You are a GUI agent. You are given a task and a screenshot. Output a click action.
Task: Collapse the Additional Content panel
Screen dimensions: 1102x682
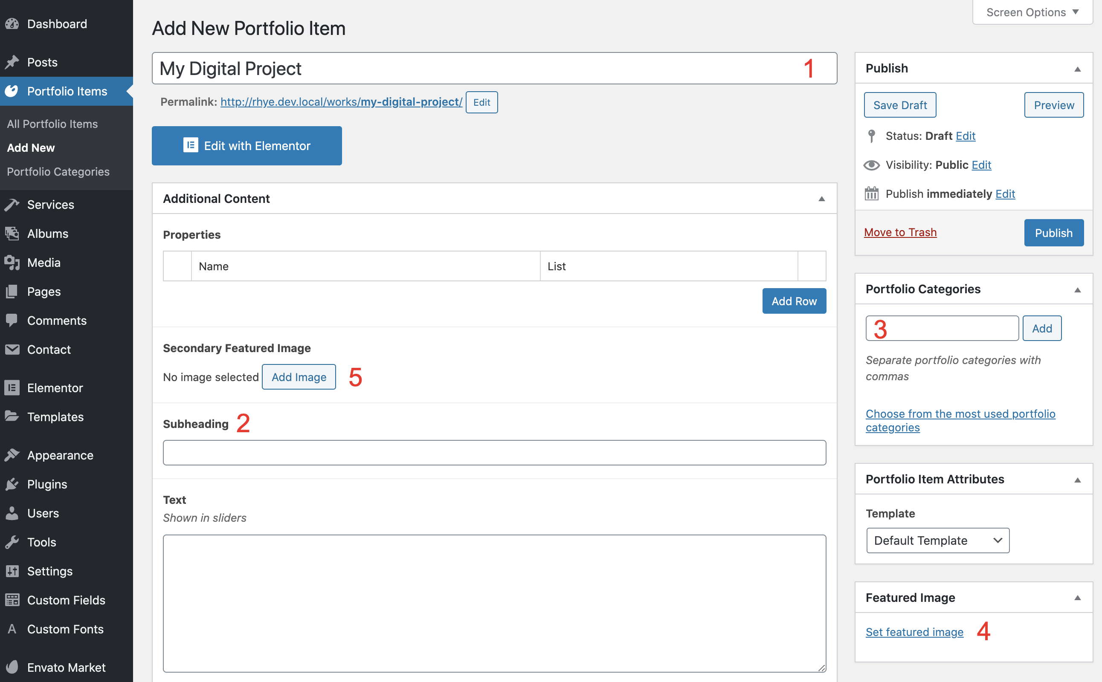click(x=821, y=199)
